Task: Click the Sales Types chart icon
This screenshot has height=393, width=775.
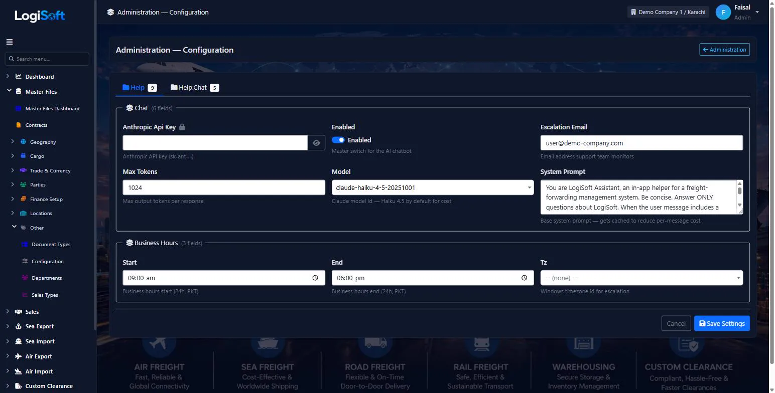Action: tap(25, 295)
